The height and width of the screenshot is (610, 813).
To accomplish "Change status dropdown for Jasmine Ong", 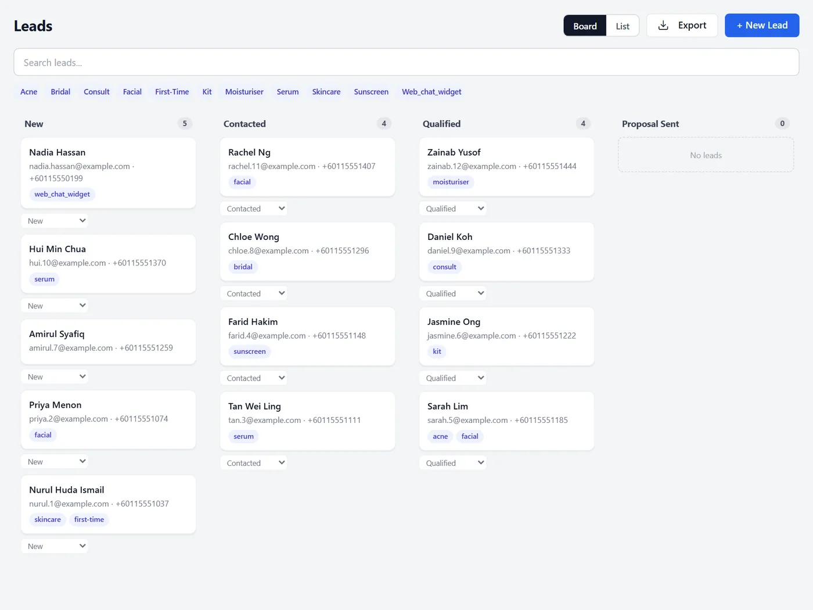I will [x=453, y=378].
